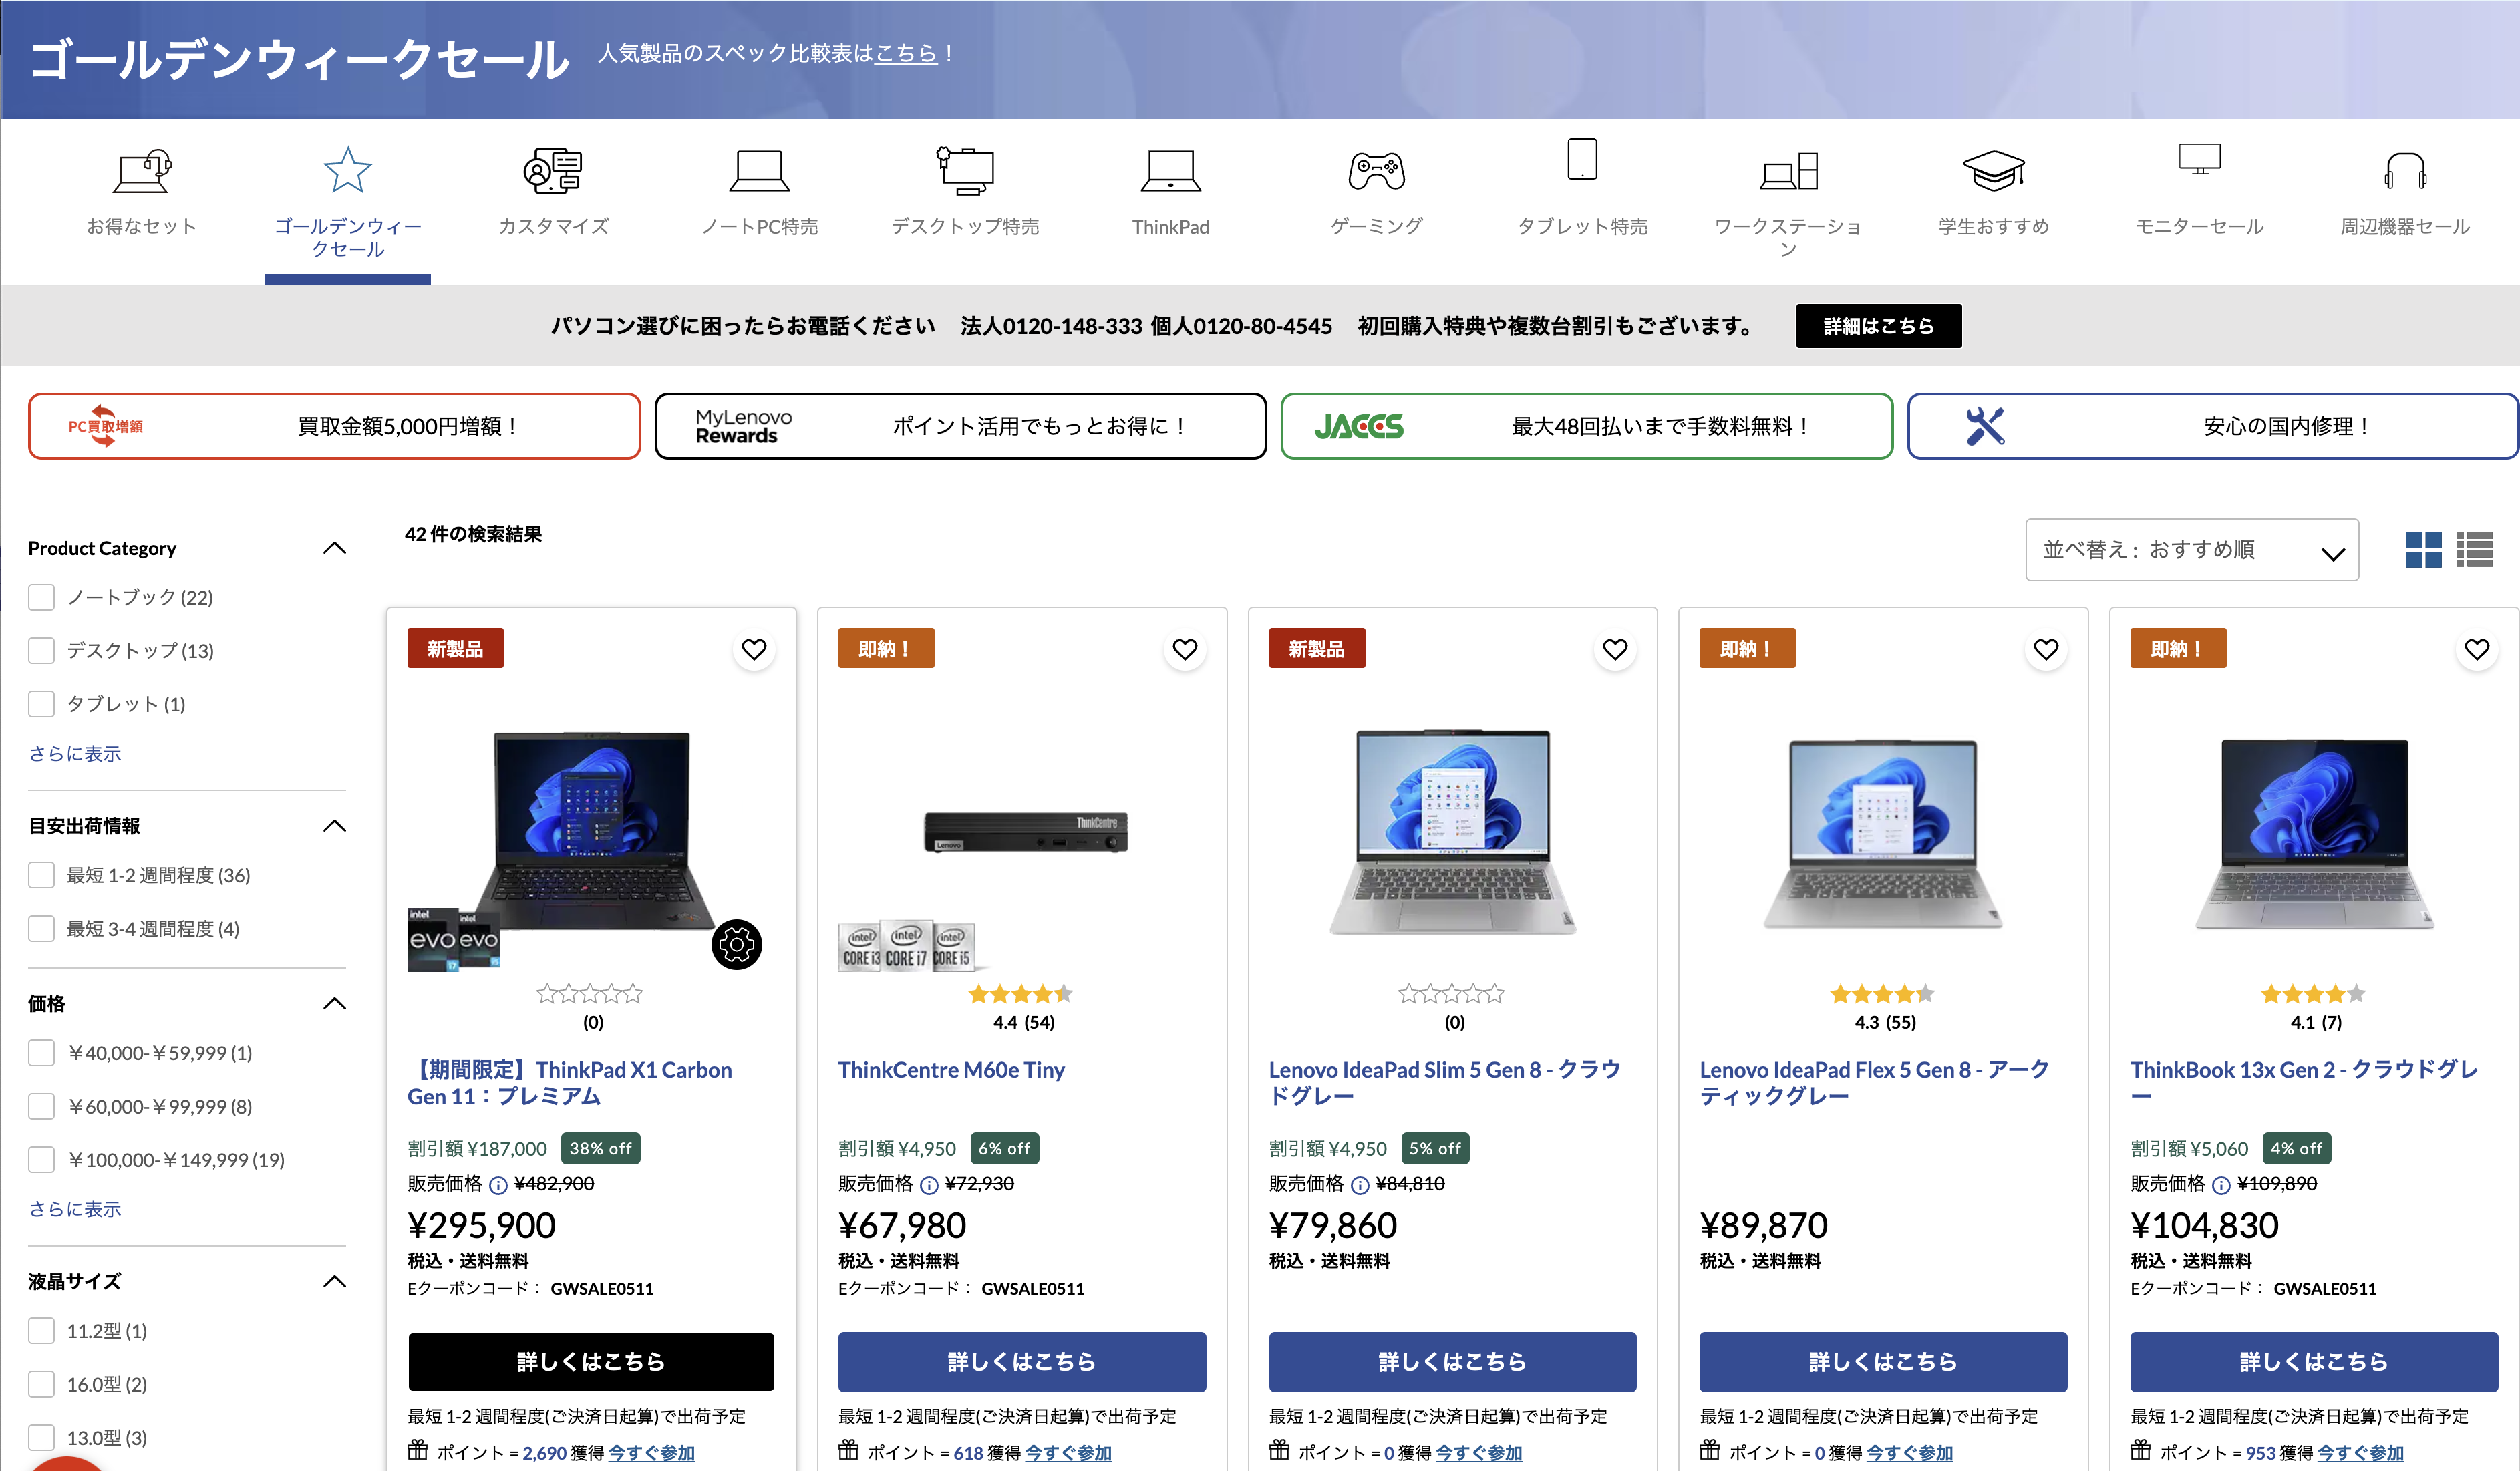
Task: Open ThinkCentre M60e Tiny product image
Action: 1026,832
